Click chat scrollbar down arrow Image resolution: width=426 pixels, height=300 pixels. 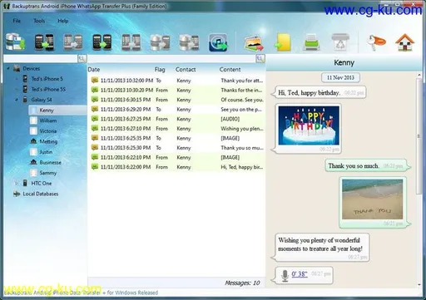(419, 284)
